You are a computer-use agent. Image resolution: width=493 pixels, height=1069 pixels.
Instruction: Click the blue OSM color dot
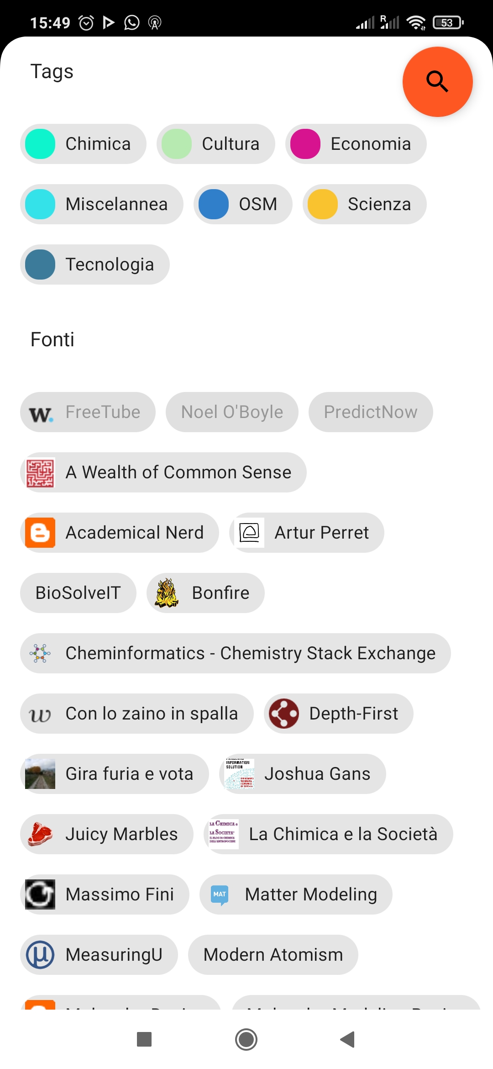point(214,204)
